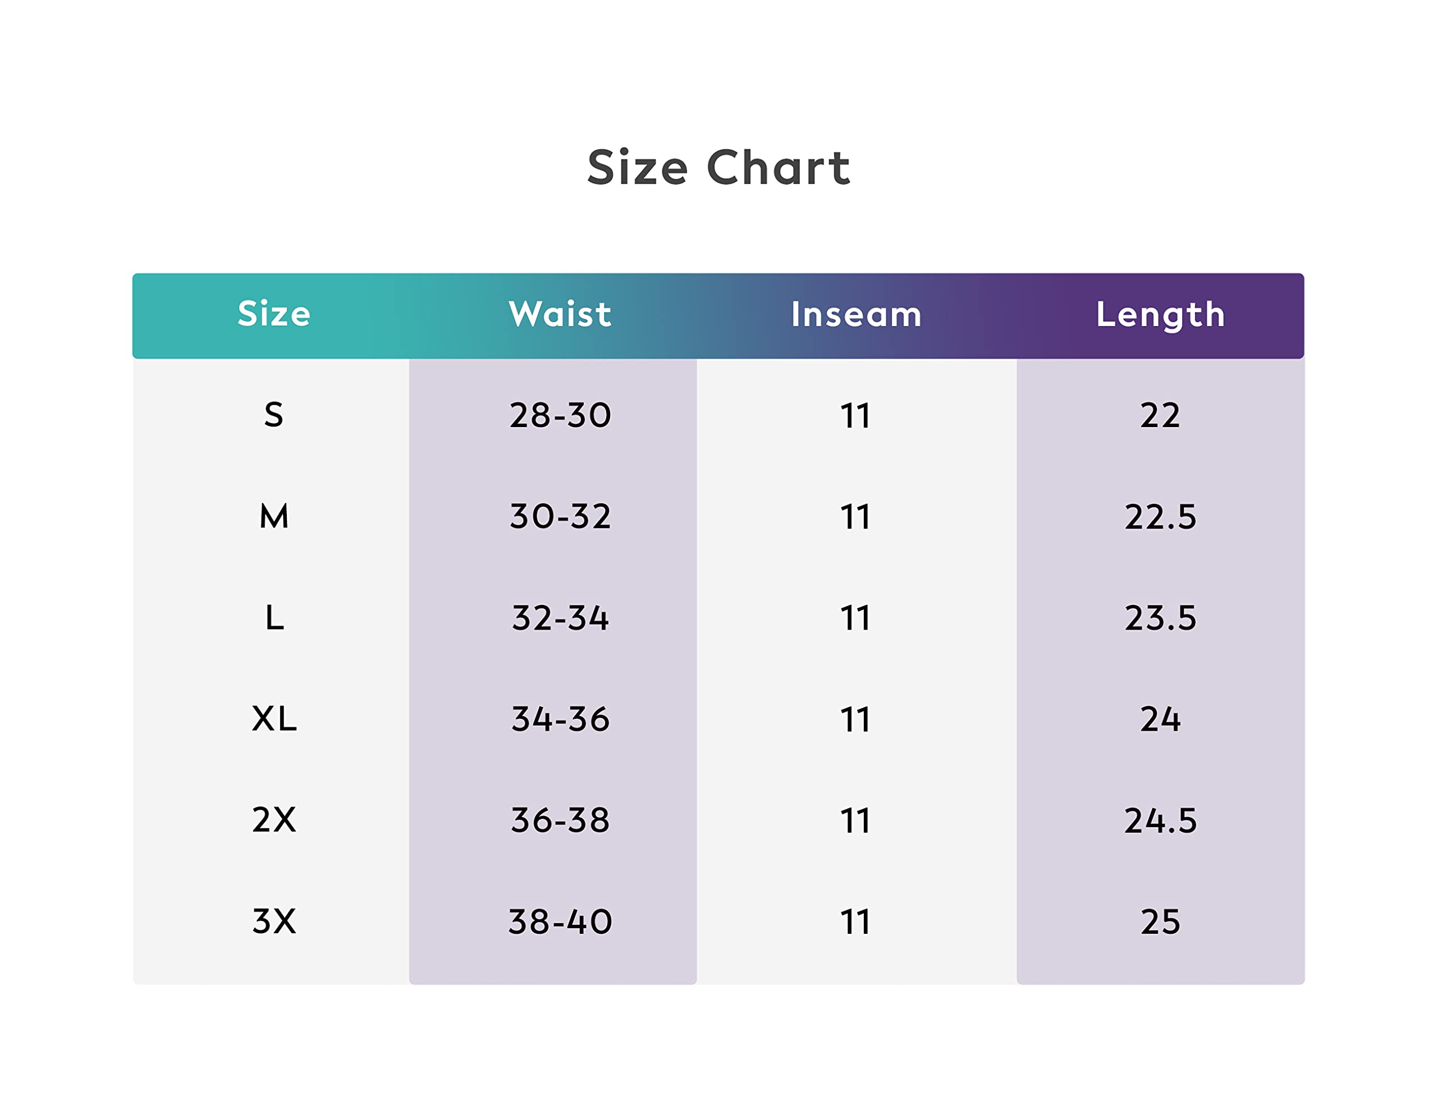The width and height of the screenshot is (1437, 1105).
Task: Select waist value 30-32
Action: coord(560,516)
